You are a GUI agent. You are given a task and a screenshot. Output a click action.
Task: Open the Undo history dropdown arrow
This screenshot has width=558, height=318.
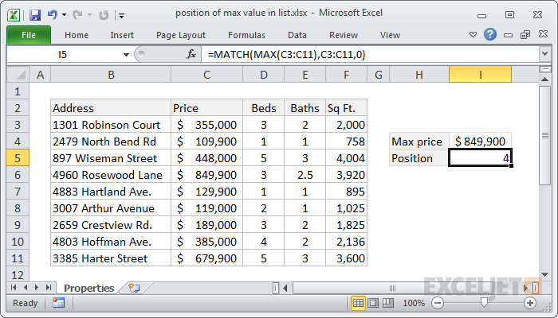click(64, 15)
